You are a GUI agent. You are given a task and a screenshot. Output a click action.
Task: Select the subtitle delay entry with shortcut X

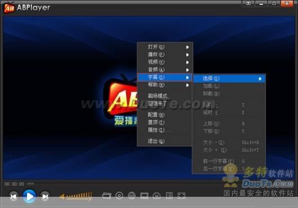pos(229,113)
